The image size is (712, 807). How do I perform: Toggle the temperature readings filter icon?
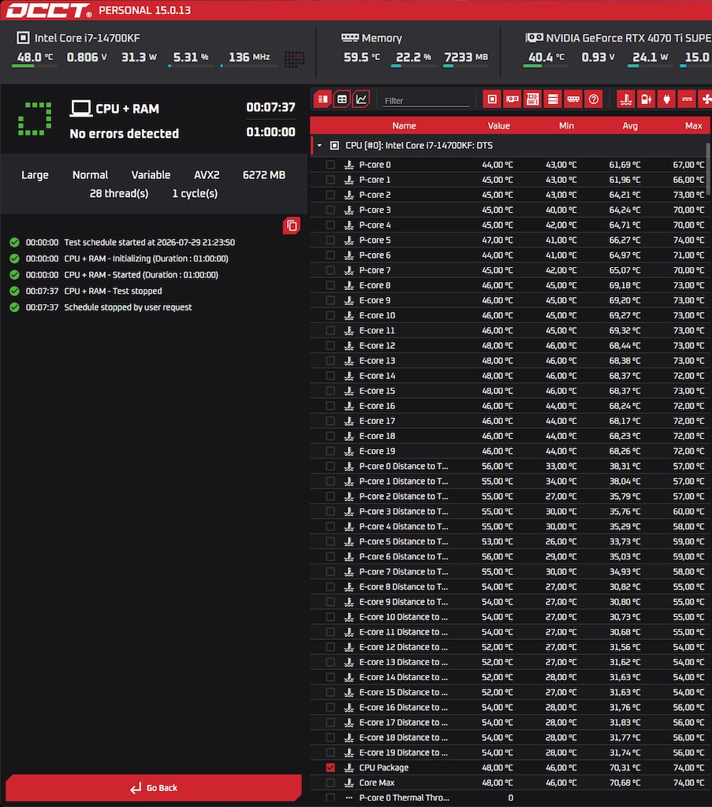click(626, 99)
